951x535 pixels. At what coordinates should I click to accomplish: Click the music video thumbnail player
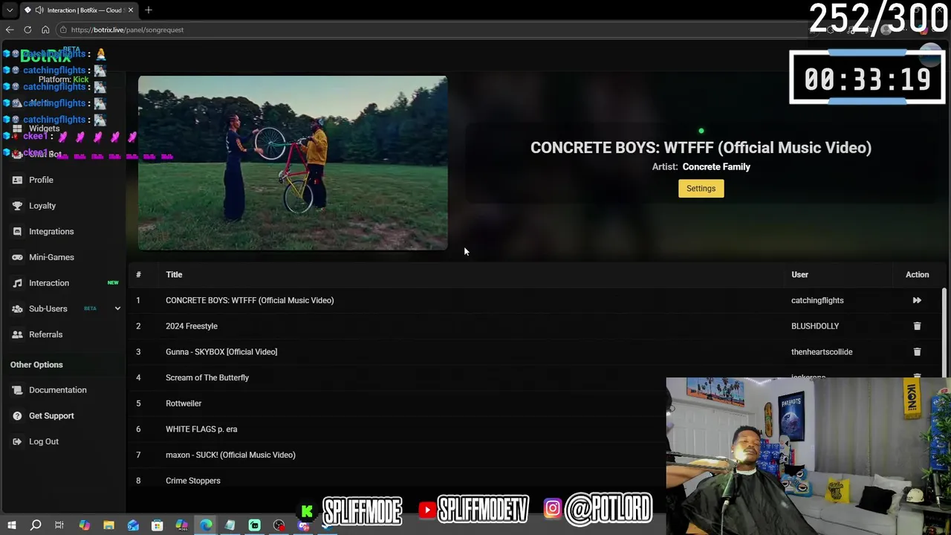pyautogui.click(x=293, y=163)
